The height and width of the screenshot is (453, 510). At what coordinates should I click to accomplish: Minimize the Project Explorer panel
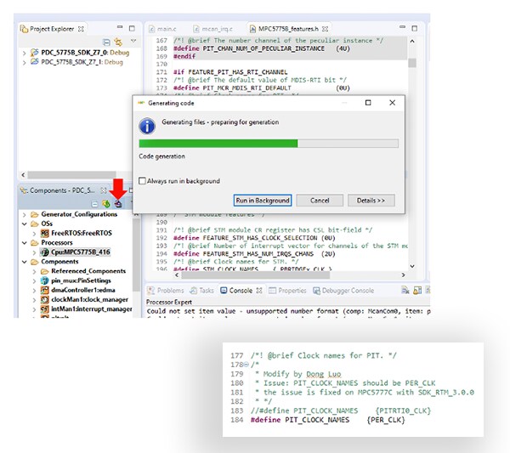click(118, 28)
